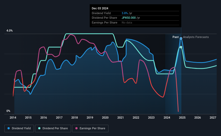This screenshot has height=136, width=221.
Task: Click the JP¥50.000 dividend value
Action: pyautogui.click(x=129, y=18)
